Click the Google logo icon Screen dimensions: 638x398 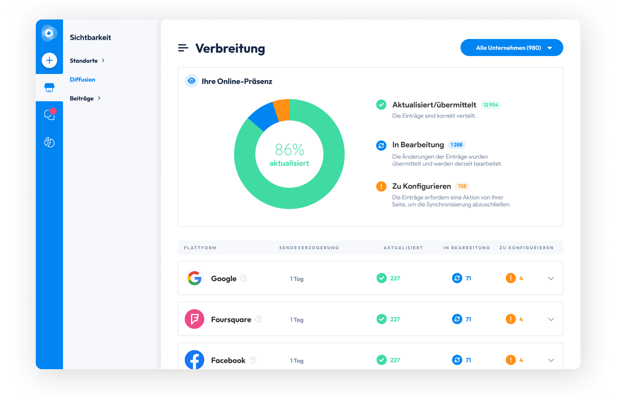click(x=195, y=278)
